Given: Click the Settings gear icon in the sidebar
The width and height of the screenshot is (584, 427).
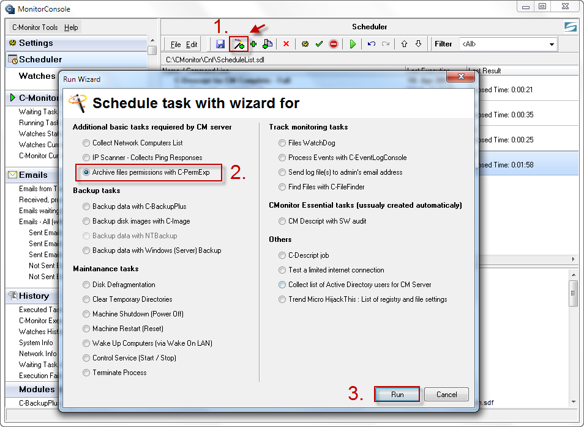Looking at the screenshot, I should coord(13,43).
